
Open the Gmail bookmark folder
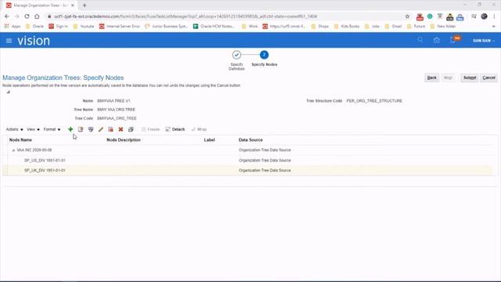pyautogui.click(x=393, y=26)
